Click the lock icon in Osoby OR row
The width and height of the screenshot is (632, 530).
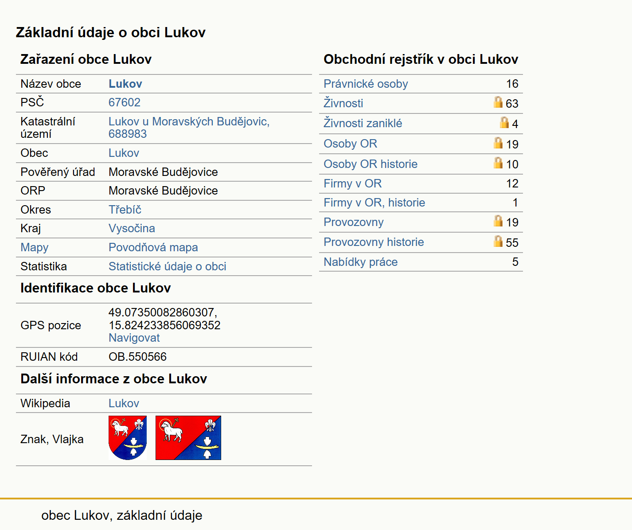click(x=498, y=143)
